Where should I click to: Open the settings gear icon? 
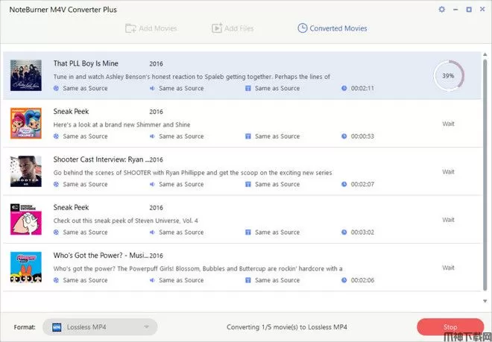[442, 10]
